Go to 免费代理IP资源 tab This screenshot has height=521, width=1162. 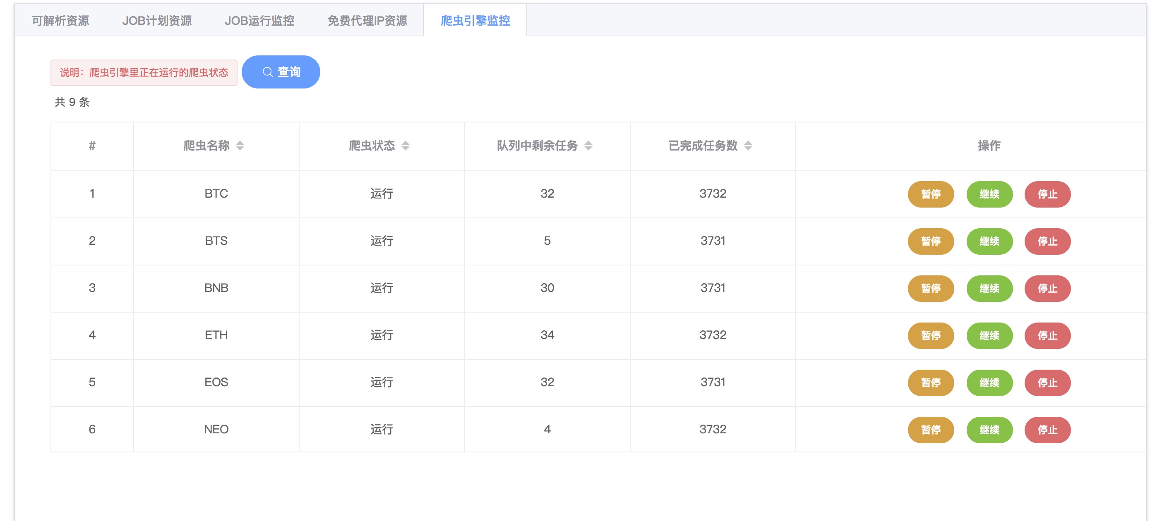367,21
